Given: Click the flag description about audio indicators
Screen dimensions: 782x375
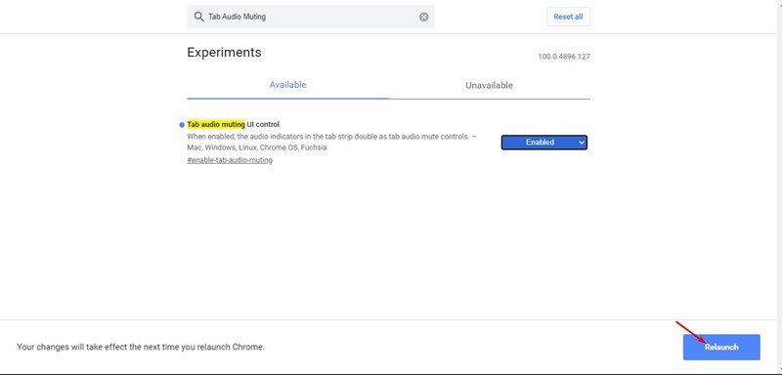Looking at the screenshot, I should [x=331, y=142].
